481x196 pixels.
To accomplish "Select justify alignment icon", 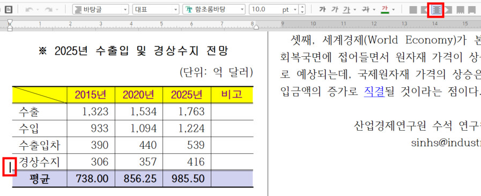I will (x=413, y=10).
